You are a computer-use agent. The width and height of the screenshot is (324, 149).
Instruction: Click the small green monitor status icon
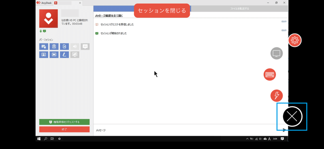(x=45, y=31)
